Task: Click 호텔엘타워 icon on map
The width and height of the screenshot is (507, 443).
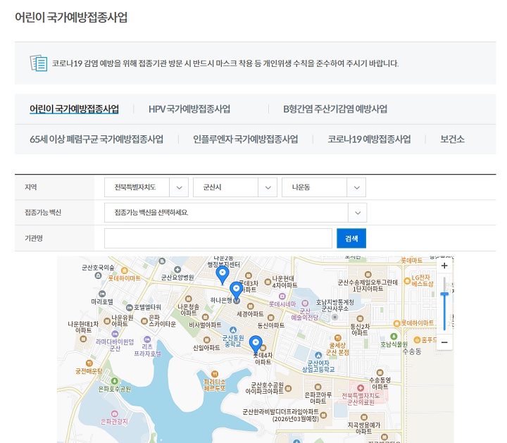Action: 130,308
